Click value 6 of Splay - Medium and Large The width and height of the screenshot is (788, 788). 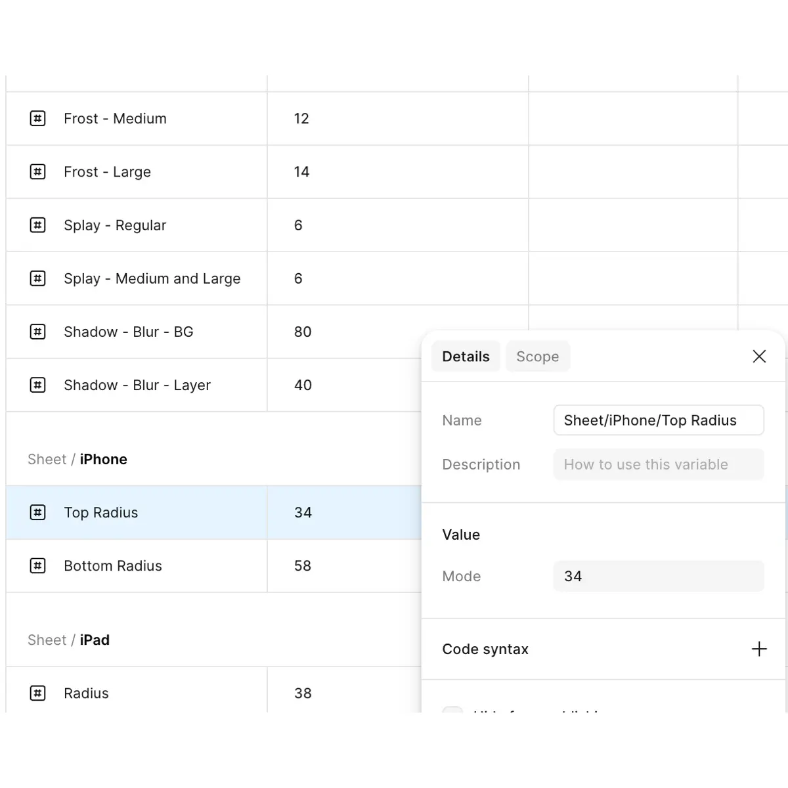point(298,278)
